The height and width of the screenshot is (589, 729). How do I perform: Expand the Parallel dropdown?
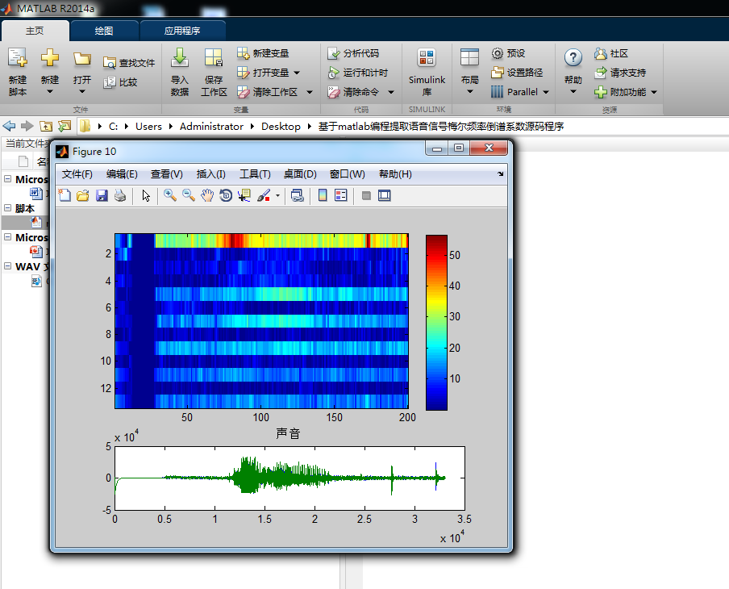(546, 93)
